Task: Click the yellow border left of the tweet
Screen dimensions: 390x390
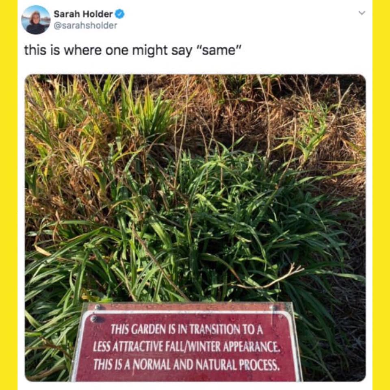Action: click(x=9, y=195)
